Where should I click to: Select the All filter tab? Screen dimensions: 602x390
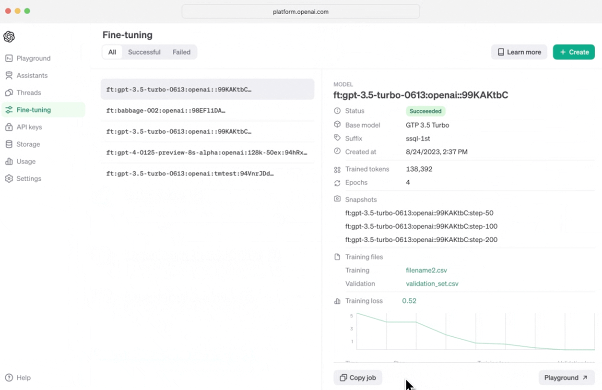[112, 52]
